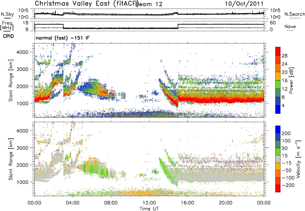Click the dotted line sample under Nave

[290, 30]
